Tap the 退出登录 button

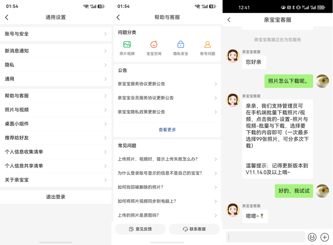pyautogui.click(x=56, y=197)
